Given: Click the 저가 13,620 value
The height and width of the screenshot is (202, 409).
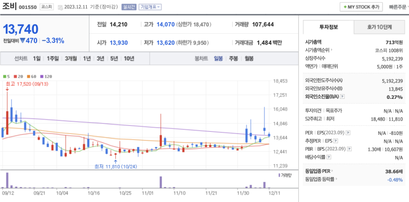Looking at the screenshot, I should (166, 43).
